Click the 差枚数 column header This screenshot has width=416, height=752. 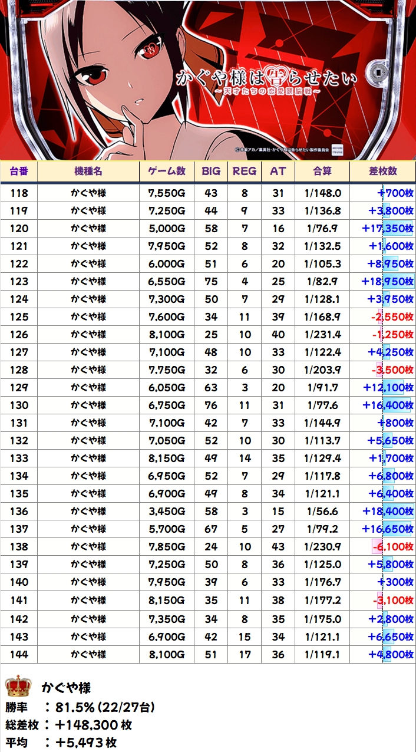[383, 171]
